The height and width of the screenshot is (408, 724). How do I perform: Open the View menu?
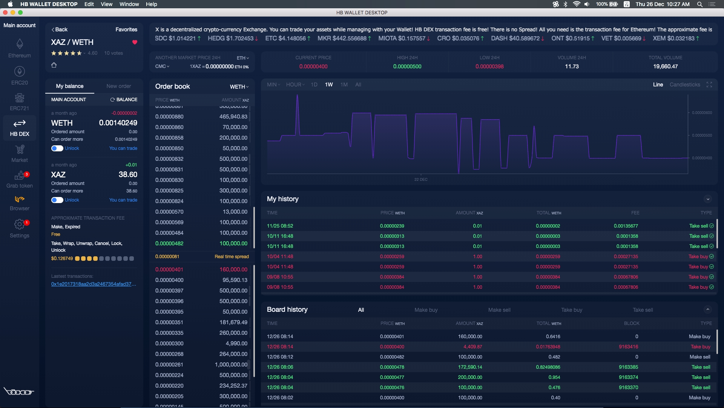pyautogui.click(x=107, y=4)
